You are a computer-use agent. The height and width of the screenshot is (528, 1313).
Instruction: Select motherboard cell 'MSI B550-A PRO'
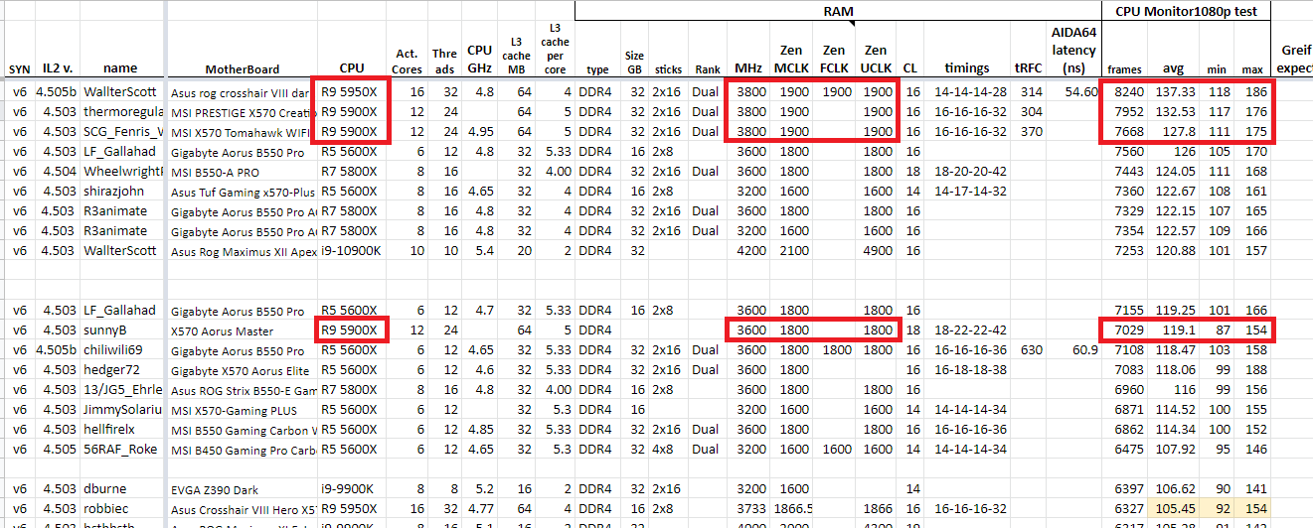(215, 172)
